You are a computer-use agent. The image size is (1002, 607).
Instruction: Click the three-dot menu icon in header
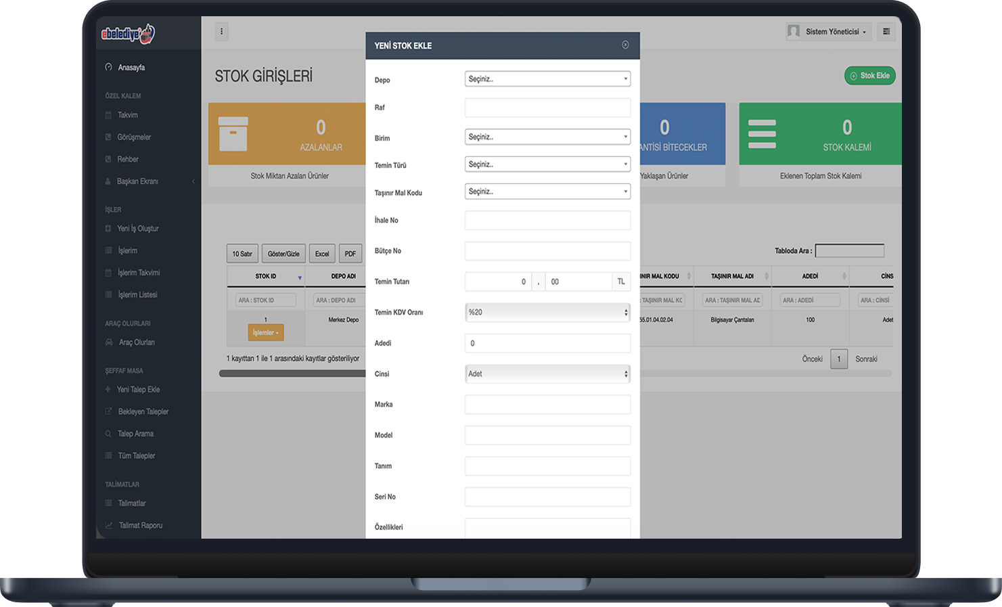click(221, 31)
